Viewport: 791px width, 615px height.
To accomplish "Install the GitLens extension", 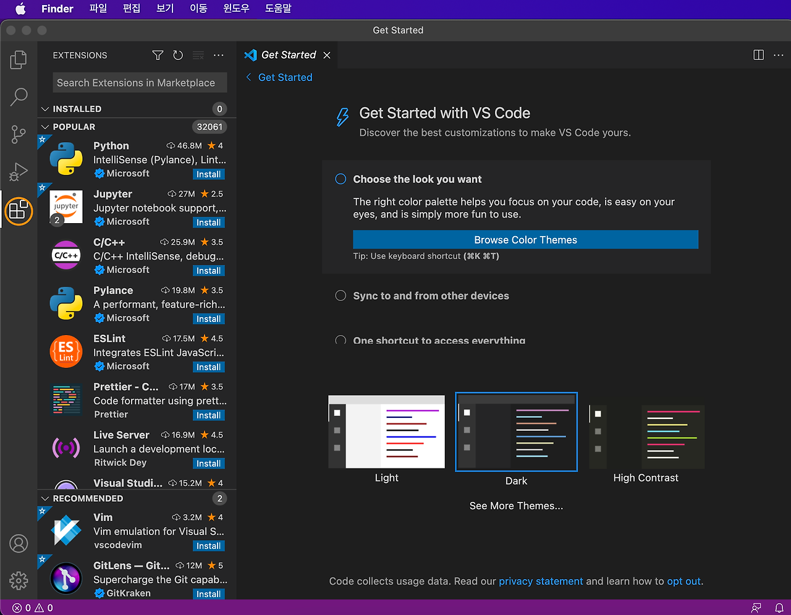I will click(208, 594).
